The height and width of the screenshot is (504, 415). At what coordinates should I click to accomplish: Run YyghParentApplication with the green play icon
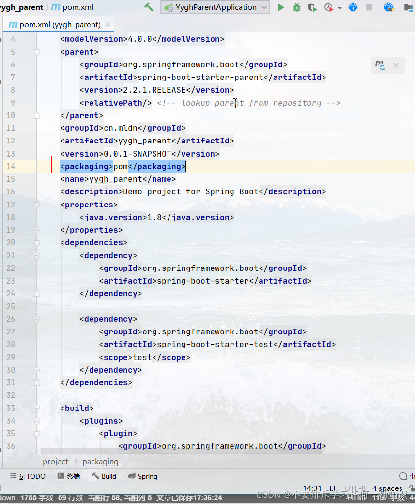(281, 7)
